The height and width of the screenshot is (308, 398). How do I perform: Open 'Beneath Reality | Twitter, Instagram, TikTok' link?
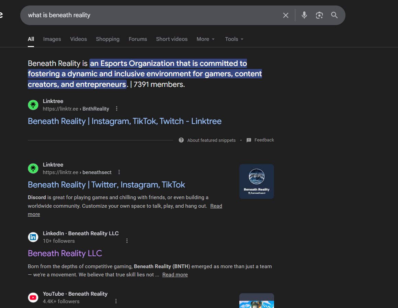(x=106, y=185)
